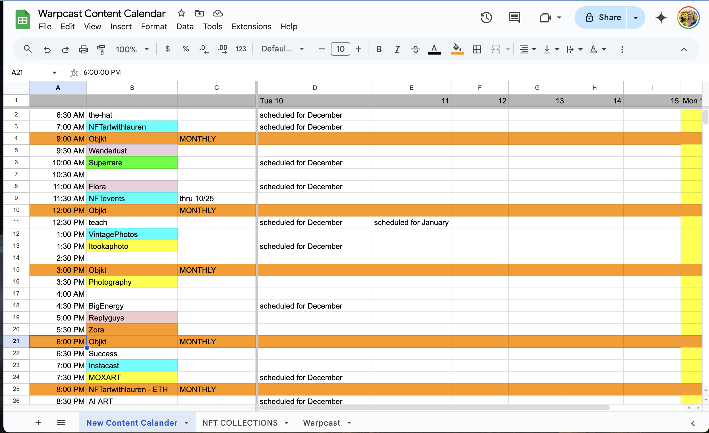The width and height of the screenshot is (709, 433).
Task: Toggle bold formatting
Action: 379,49
